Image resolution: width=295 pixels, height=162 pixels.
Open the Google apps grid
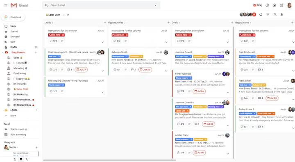281,5
